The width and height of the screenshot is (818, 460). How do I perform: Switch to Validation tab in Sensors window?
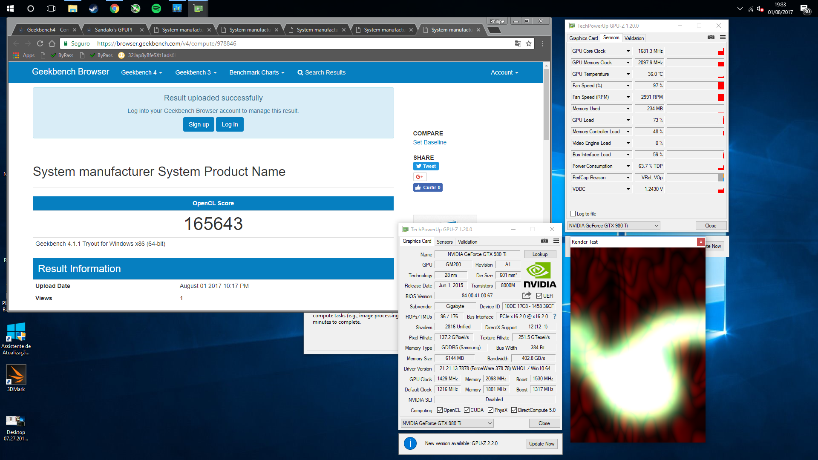pyautogui.click(x=634, y=38)
